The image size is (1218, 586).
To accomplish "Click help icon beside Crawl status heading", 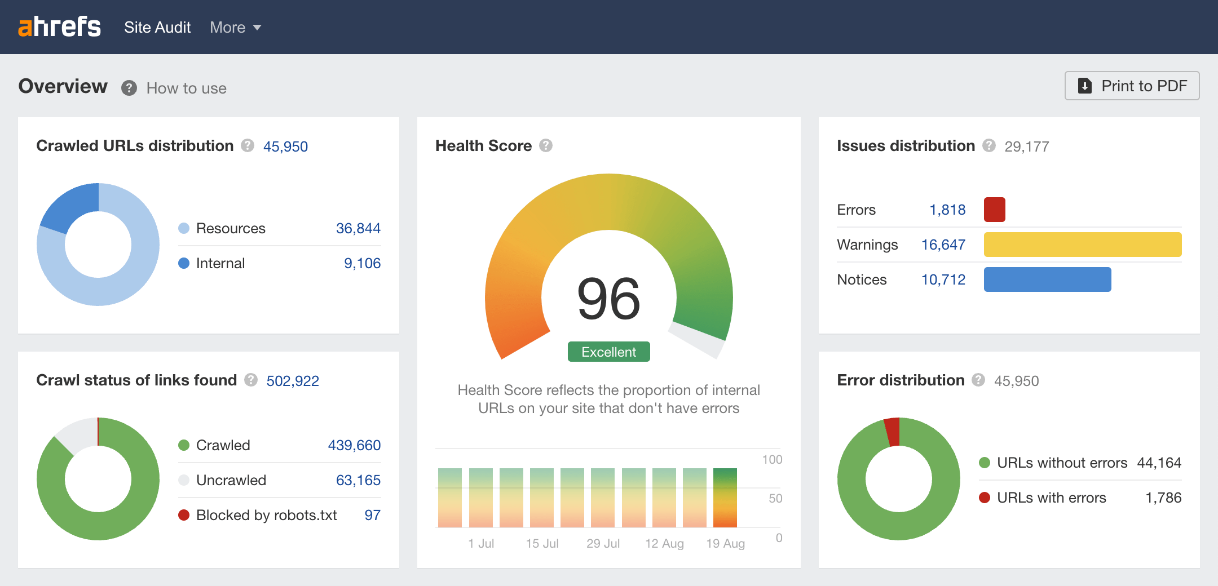I will (251, 380).
